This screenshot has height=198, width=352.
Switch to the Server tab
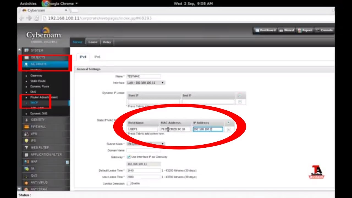click(78, 42)
